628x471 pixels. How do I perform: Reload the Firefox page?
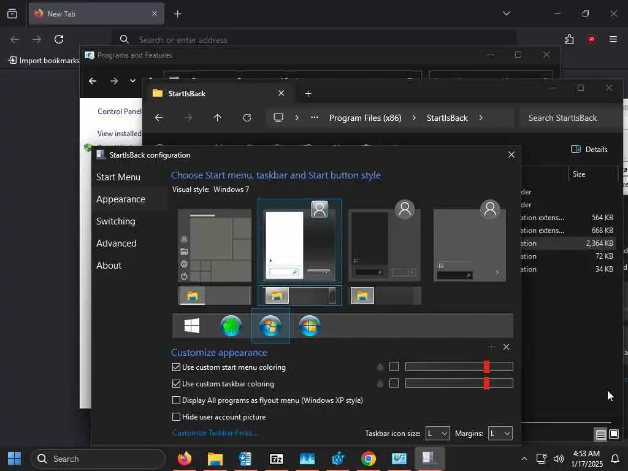59,39
